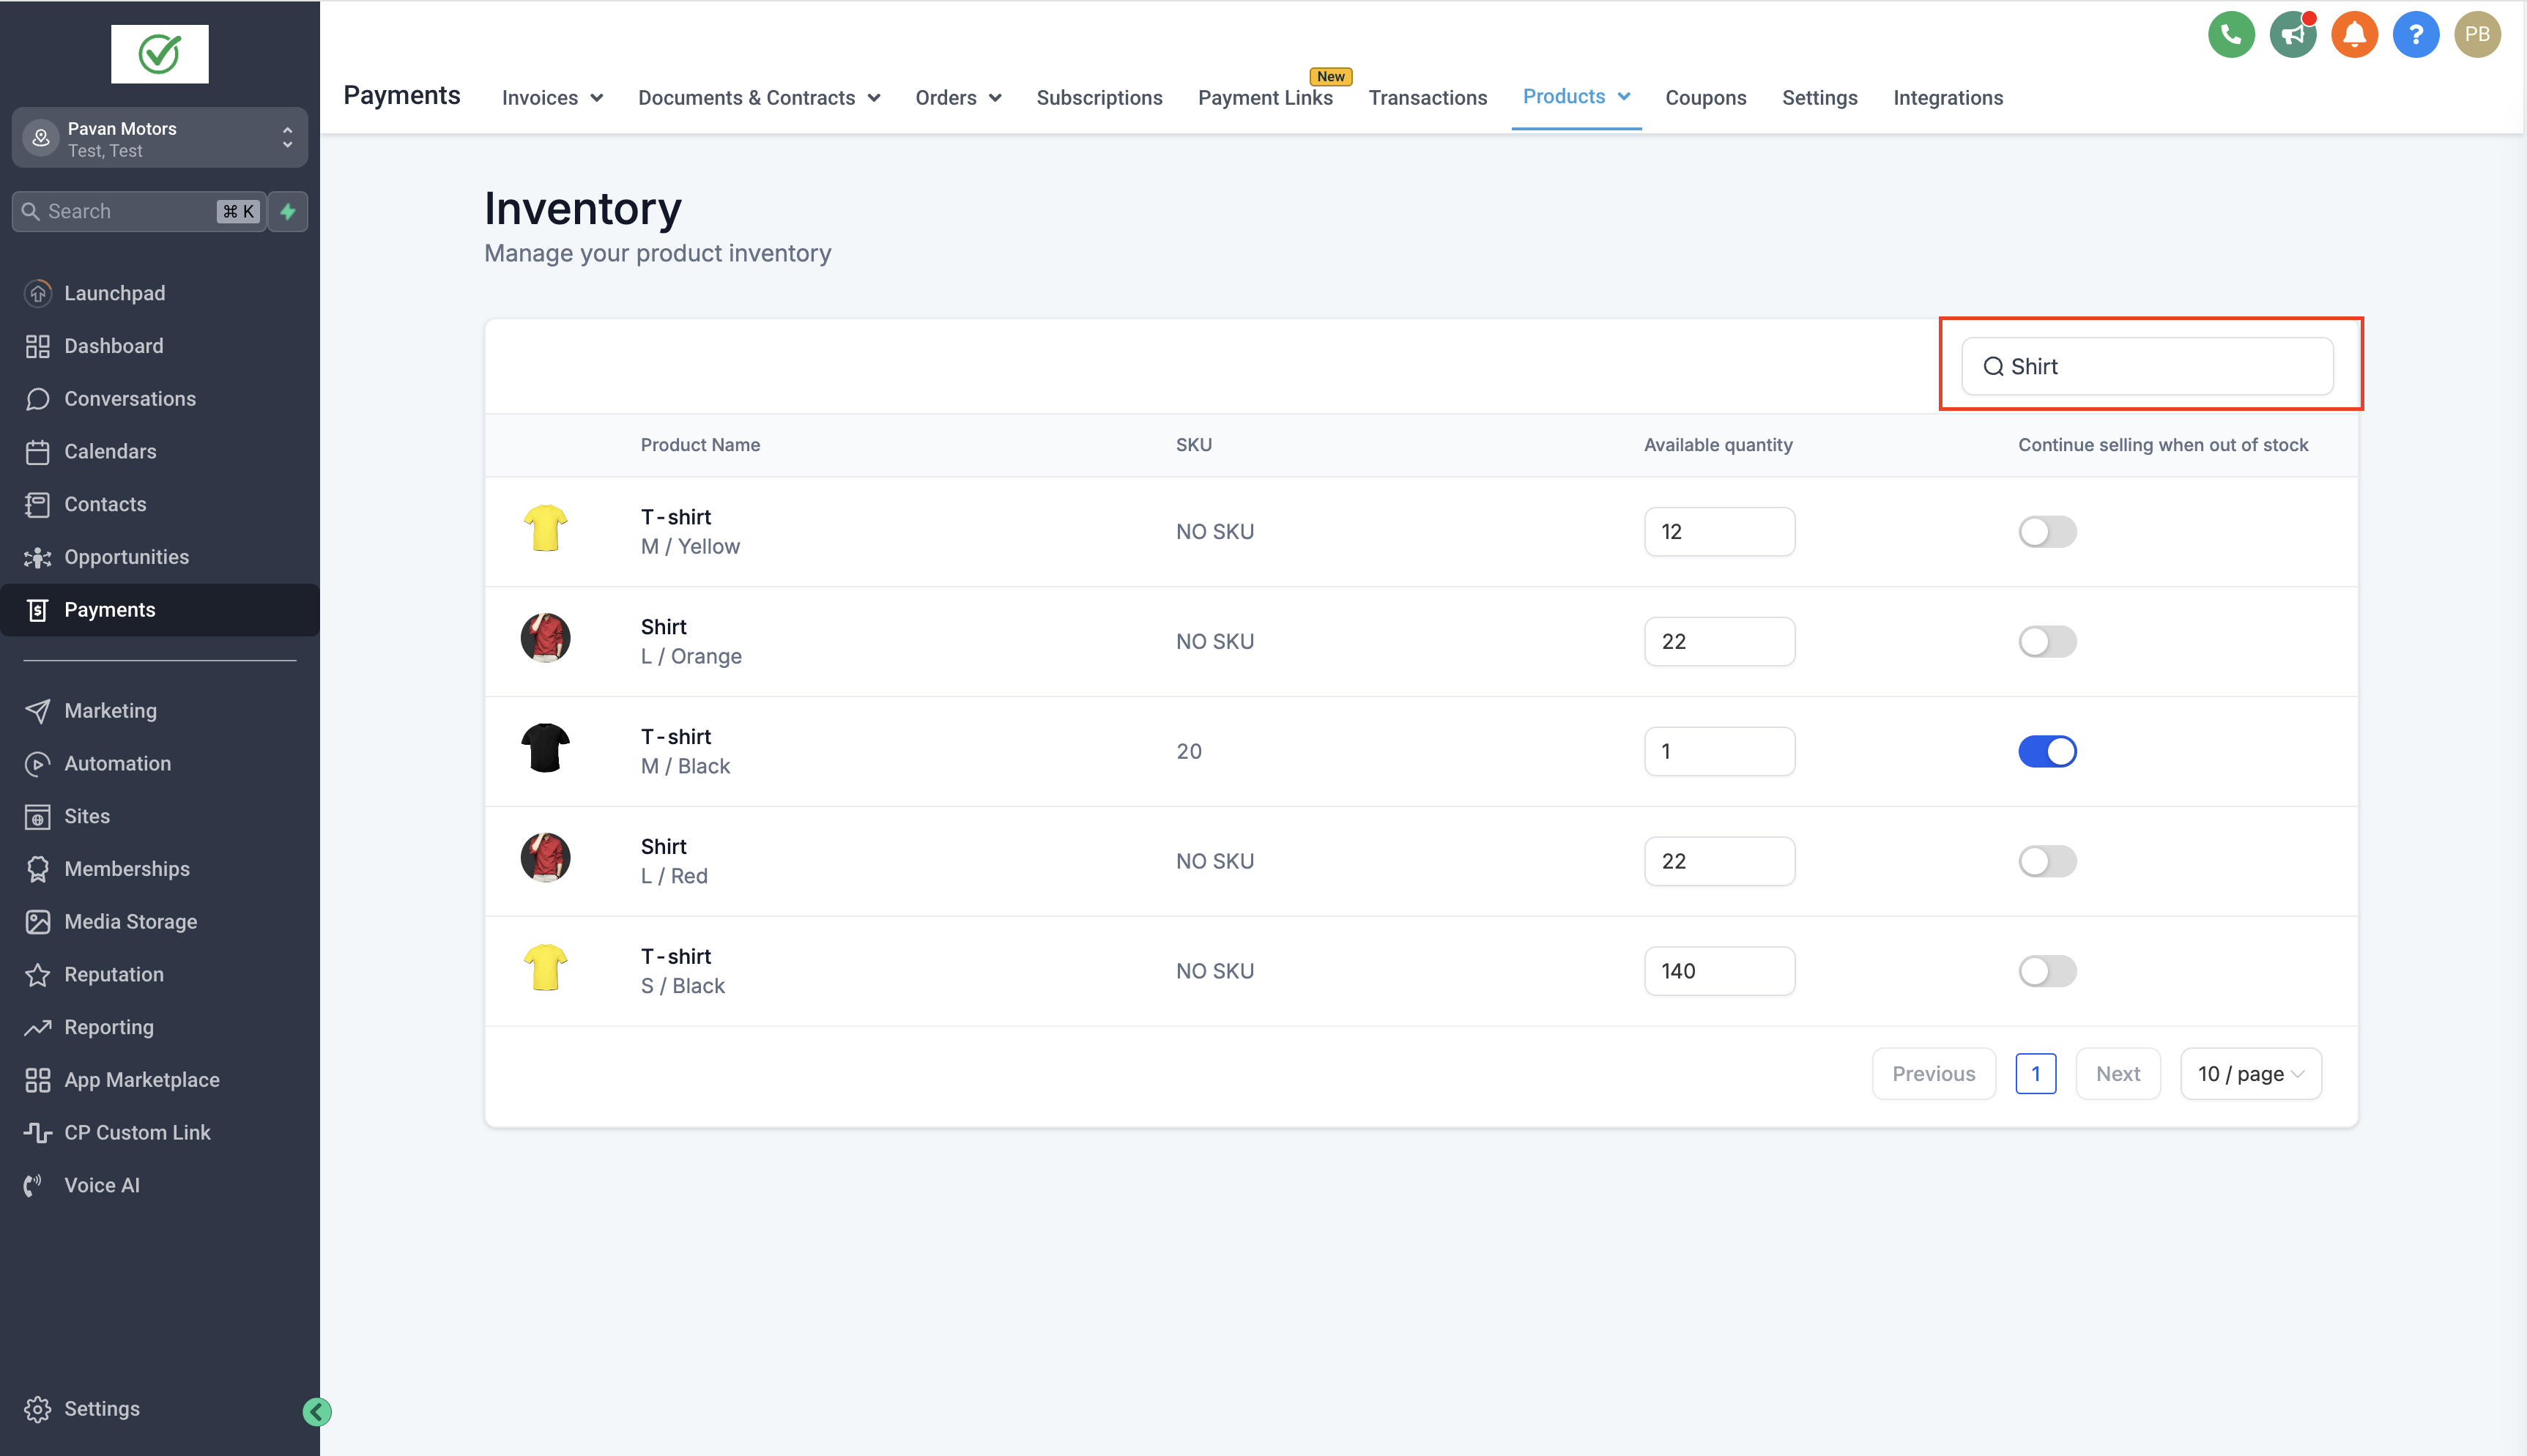This screenshot has height=1456, width=2527.
Task: Open the orange bell notifications
Action: [x=2354, y=35]
